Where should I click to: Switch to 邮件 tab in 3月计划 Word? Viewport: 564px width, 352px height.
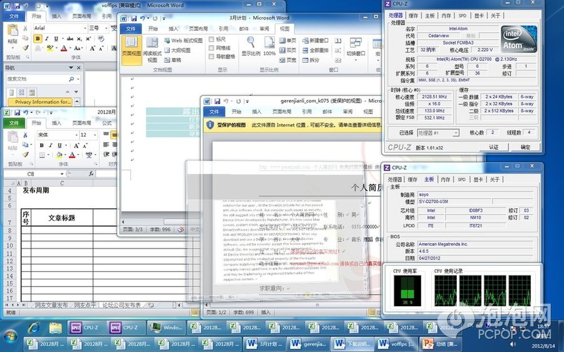pos(244,29)
